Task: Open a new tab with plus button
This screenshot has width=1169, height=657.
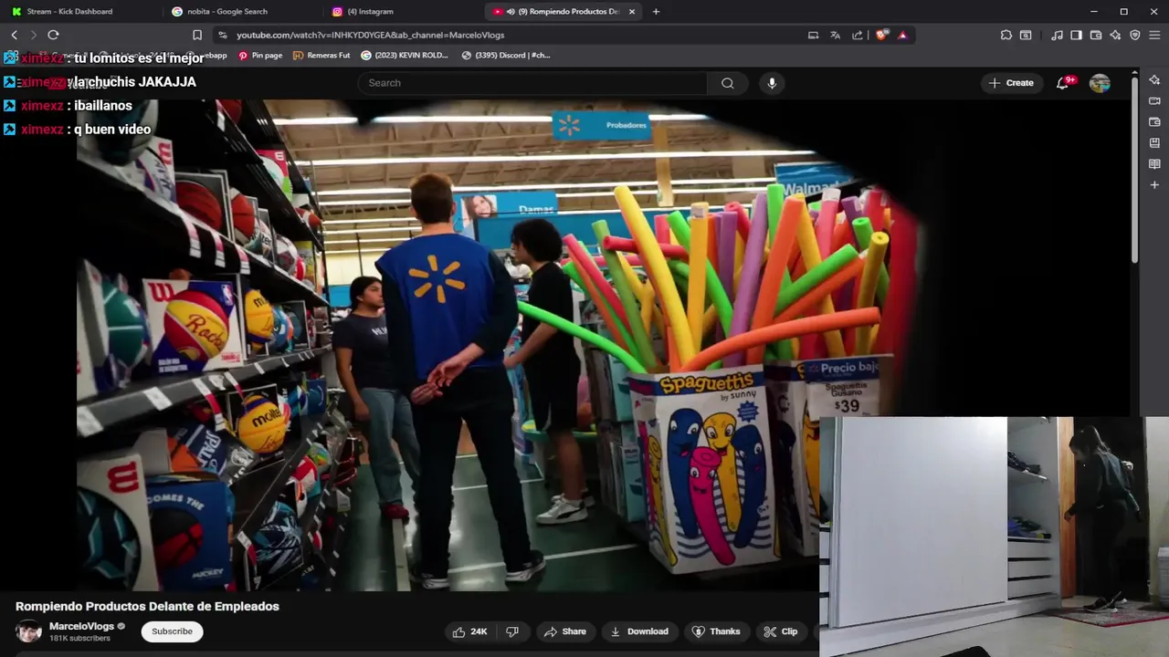Action: (656, 11)
